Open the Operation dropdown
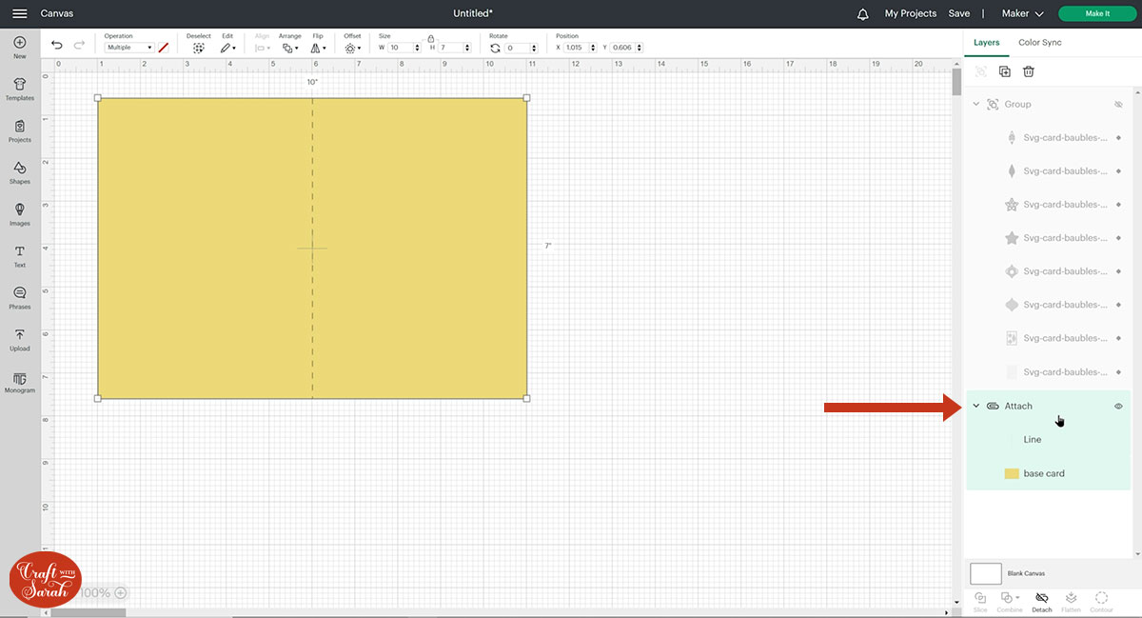The width and height of the screenshot is (1142, 618). coord(129,48)
